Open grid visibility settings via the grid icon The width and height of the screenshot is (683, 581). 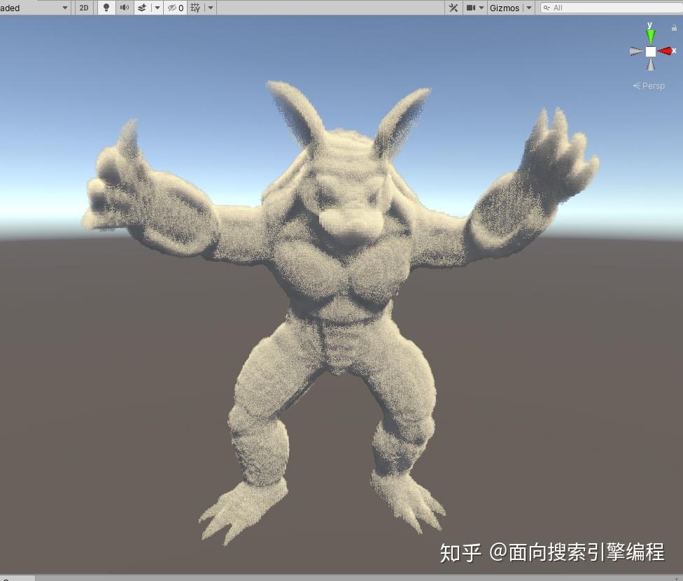pyautogui.click(x=195, y=8)
